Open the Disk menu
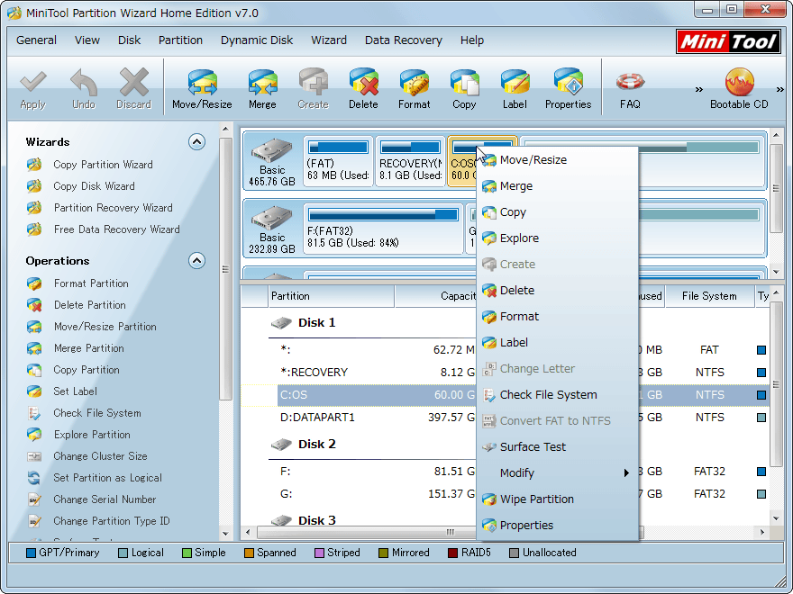This screenshot has height=594, width=793. pyautogui.click(x=129, y=40)
